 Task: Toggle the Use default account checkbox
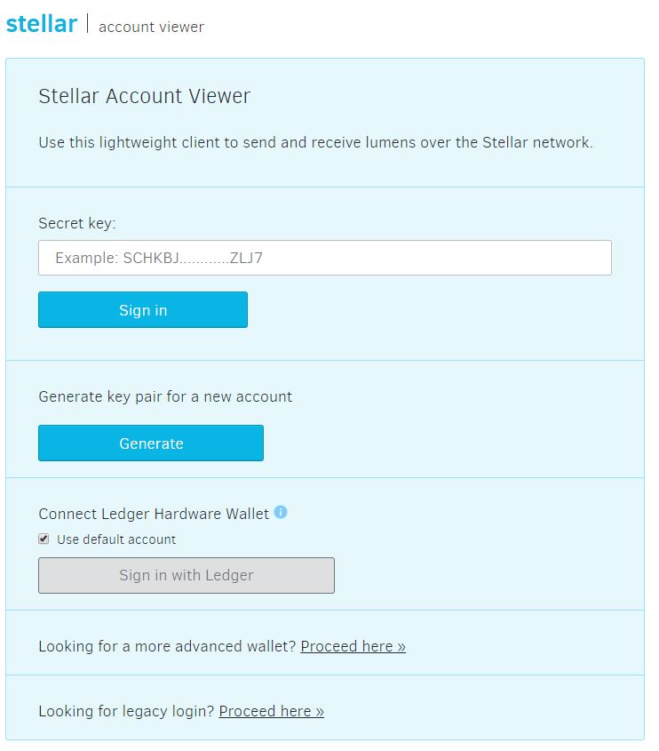[x=44, y=539]
